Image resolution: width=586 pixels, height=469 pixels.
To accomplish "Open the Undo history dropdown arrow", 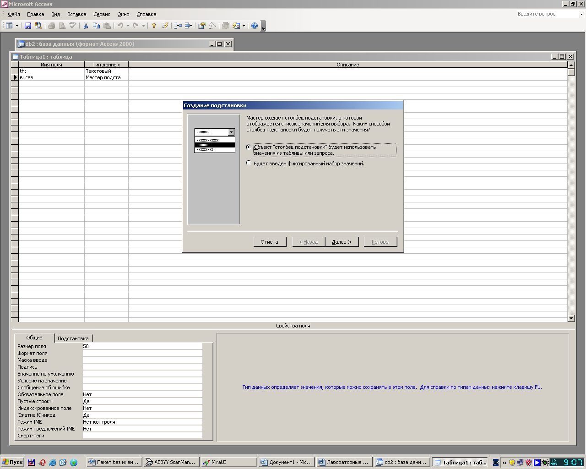I will [128, 26].
